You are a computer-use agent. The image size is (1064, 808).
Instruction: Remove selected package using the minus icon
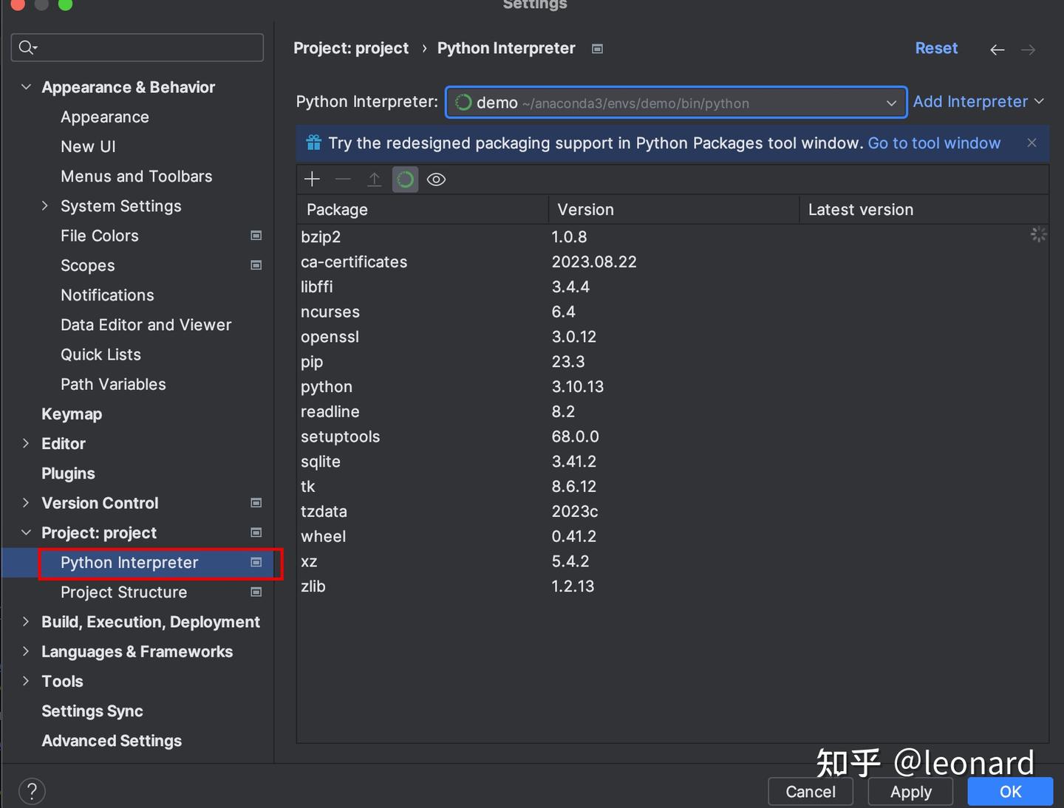(343, 179)
